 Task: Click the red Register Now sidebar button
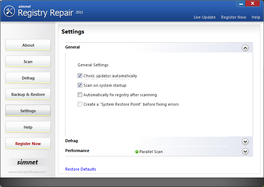coord(28,143)
